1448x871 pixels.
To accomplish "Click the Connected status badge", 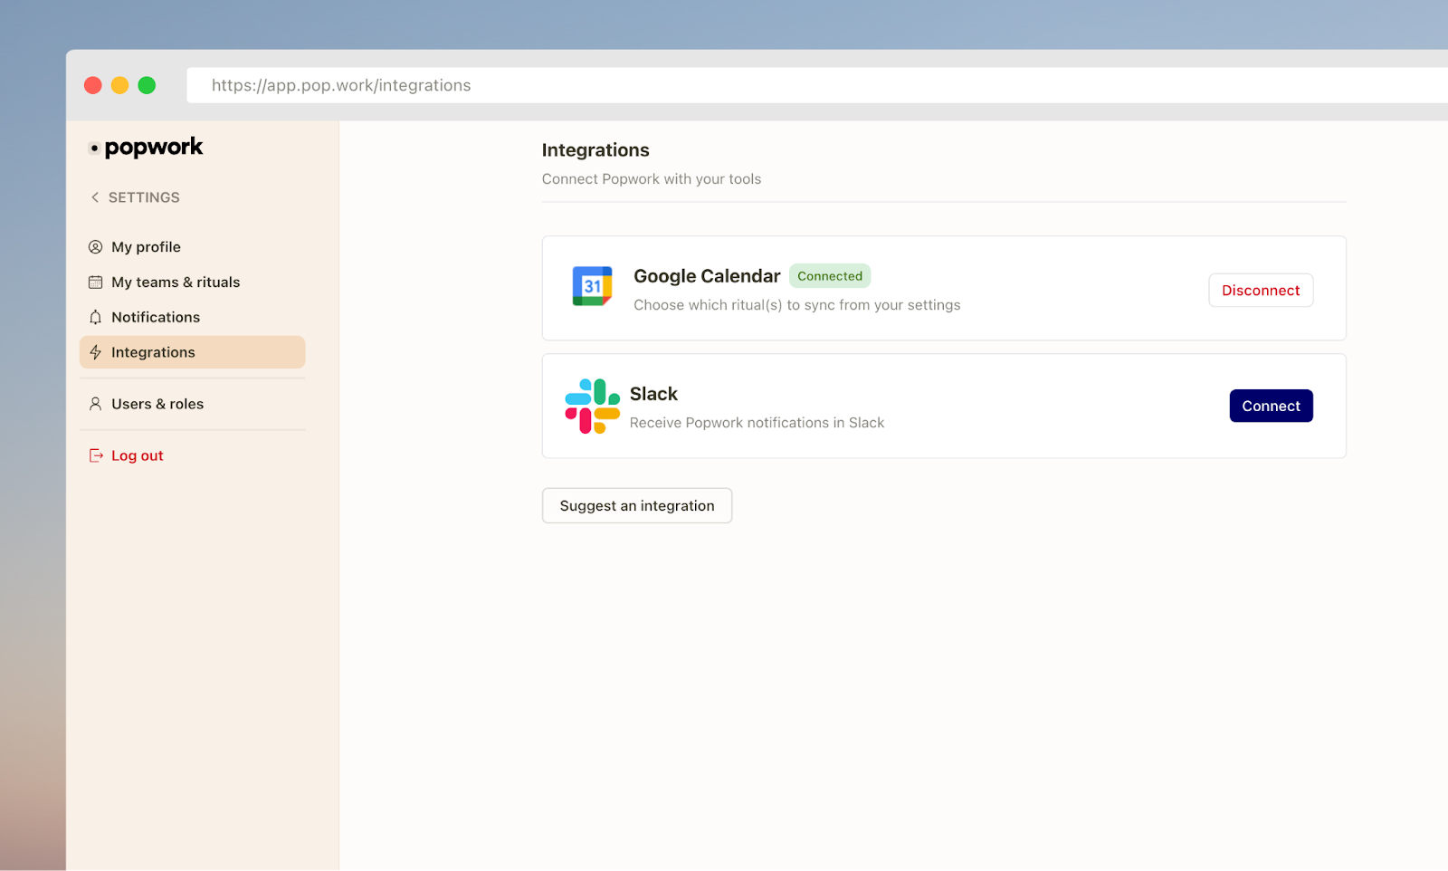I will (x=829, y=275).
